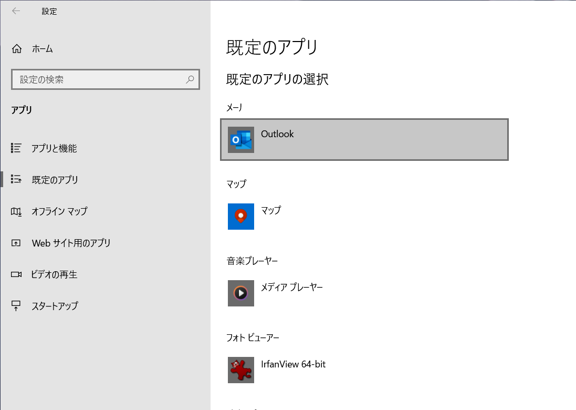Viewport: 576px width, 410px height.
Task: Open the スタートアップ settings text link
Action: pyautogui.click(x=55, y=306)
